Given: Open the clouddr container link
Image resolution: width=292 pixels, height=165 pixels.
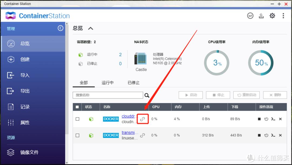Looking at the screenshot, I should tap(129, 116).
